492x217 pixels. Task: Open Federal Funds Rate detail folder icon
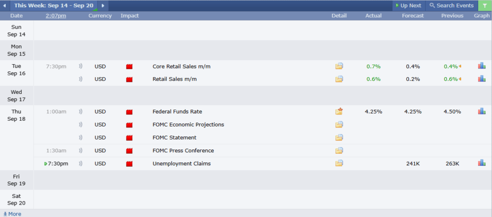[x=339, y=112]
